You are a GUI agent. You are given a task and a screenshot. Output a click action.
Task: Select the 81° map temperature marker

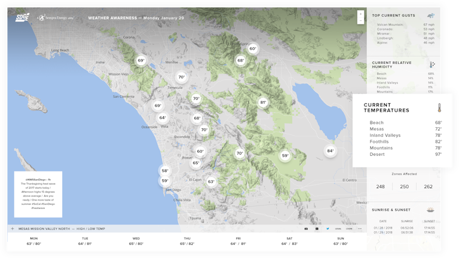(262, 103)
